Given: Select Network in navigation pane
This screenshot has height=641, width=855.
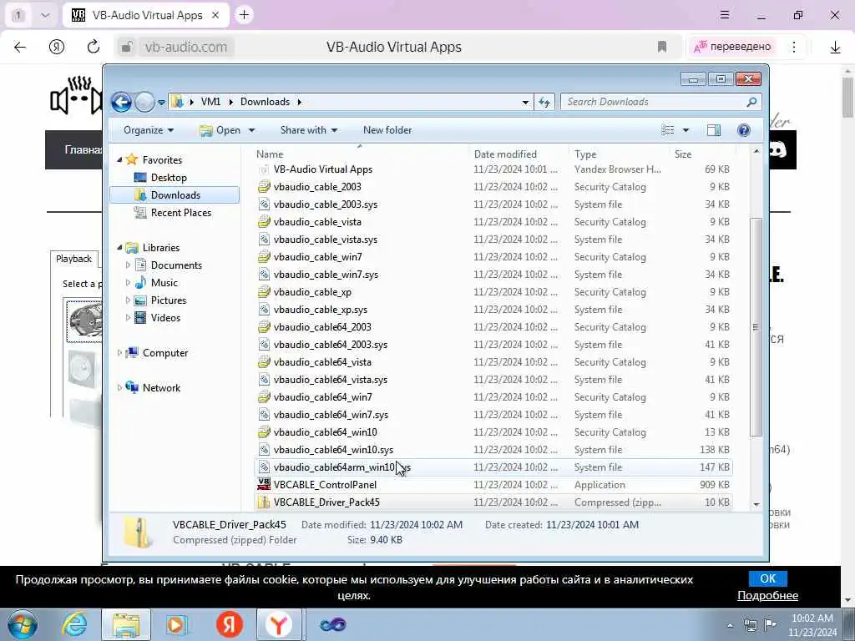Looking at the screenshot, I should point(161,388).
